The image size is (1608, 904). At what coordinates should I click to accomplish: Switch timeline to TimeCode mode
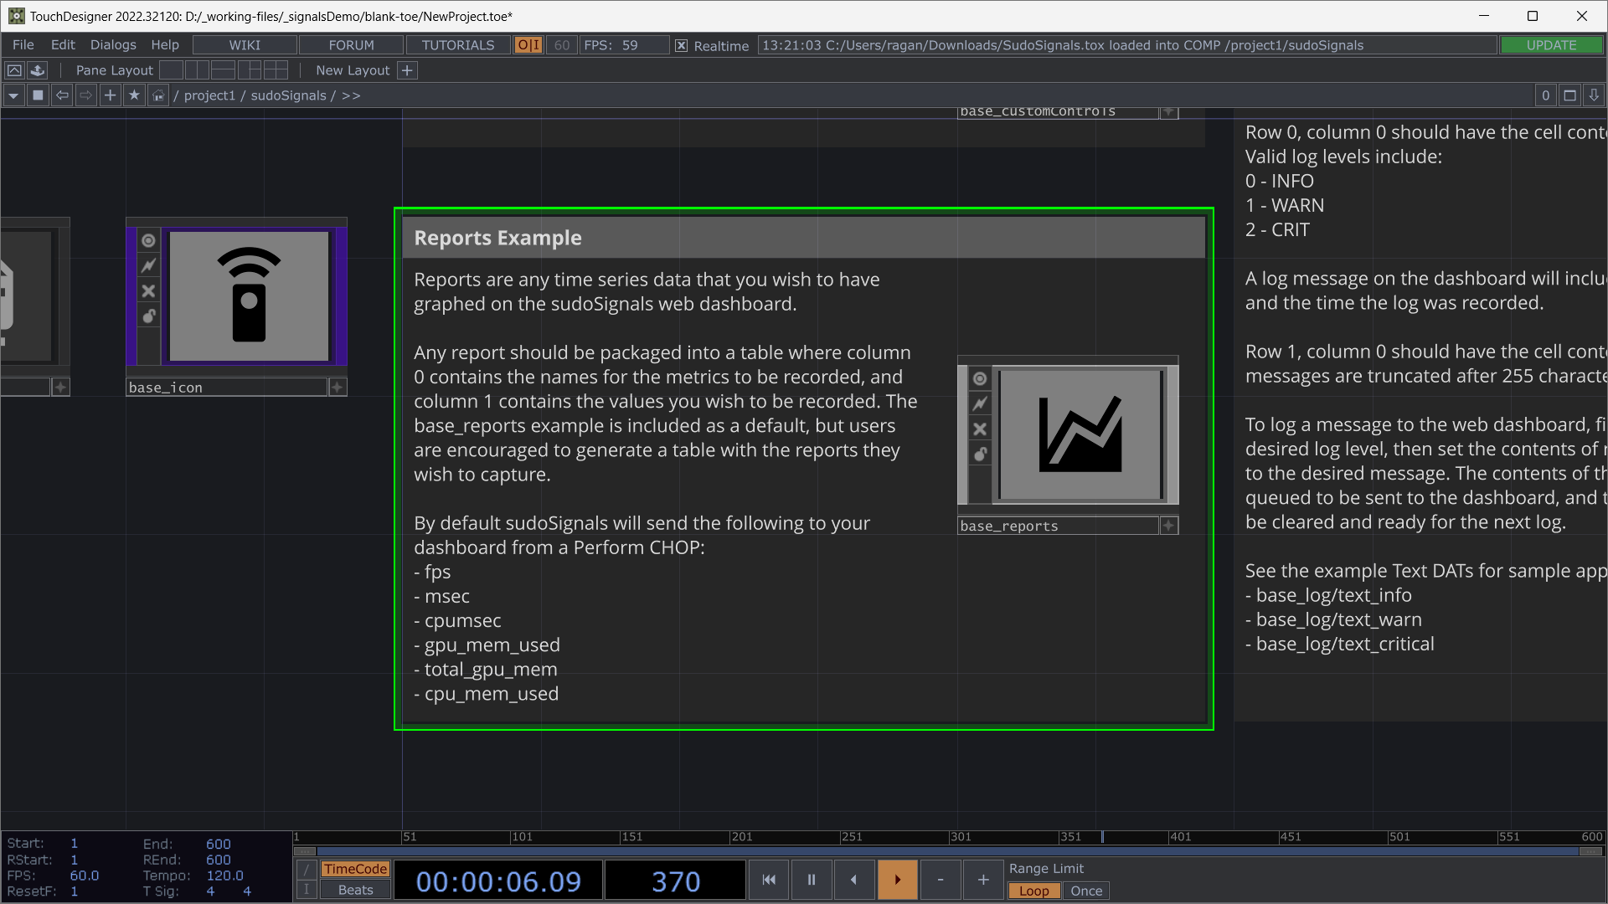[x=355, y=869]
